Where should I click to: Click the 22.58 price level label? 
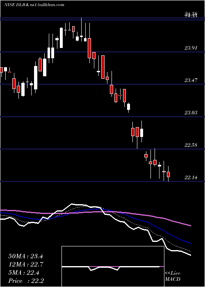191,145
